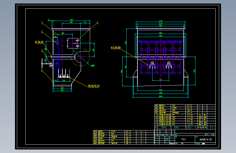Click the green dashed circle in left view

(x=81, y=57)
